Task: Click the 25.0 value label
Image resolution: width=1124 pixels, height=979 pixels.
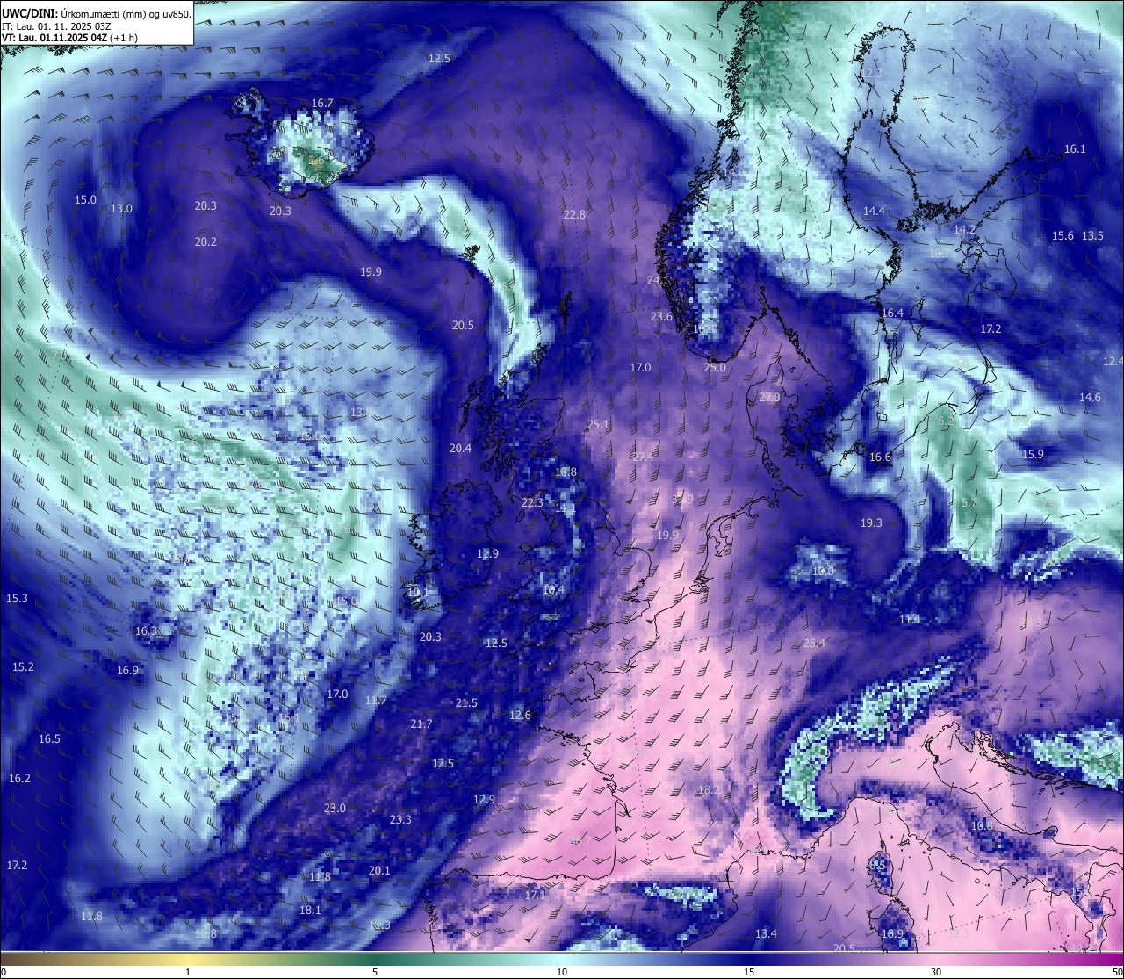Action: coord(715,368)
